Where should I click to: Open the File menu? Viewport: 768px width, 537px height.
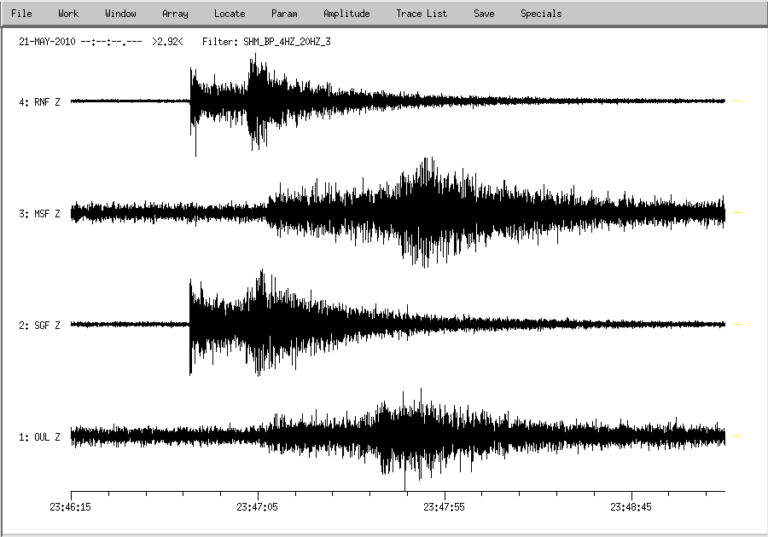21,14
